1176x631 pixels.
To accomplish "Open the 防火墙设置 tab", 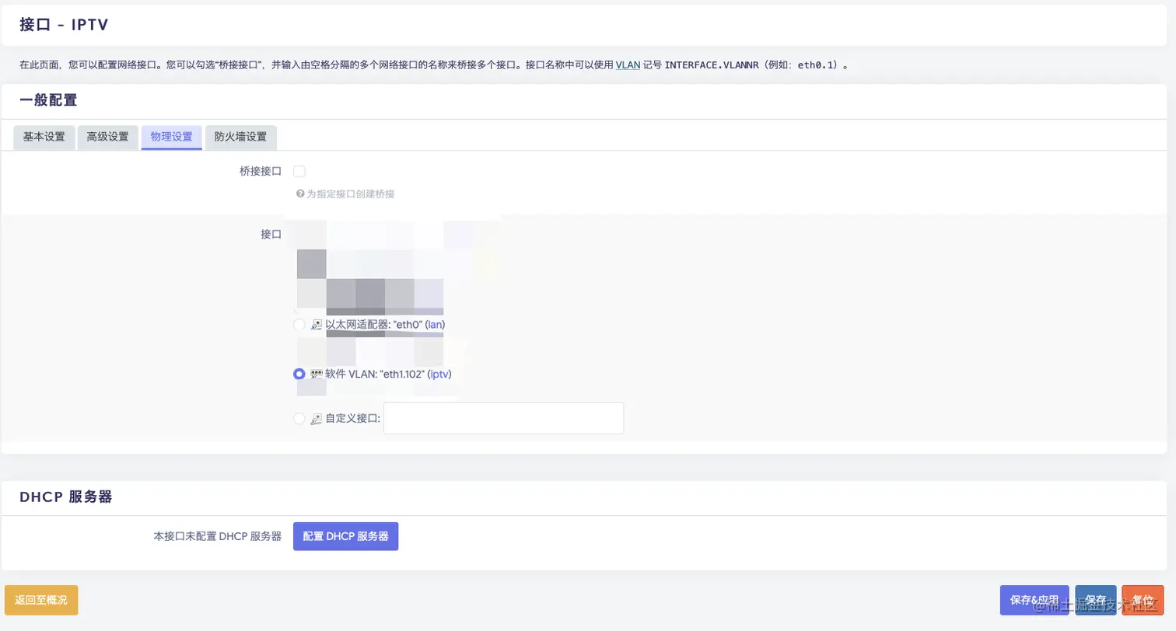I will [240, 137].
